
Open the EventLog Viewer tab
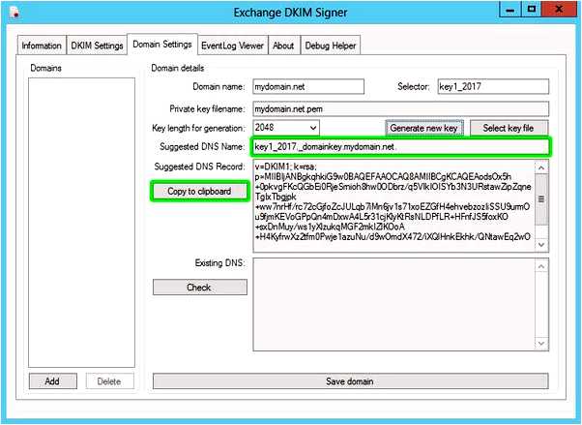232,46
